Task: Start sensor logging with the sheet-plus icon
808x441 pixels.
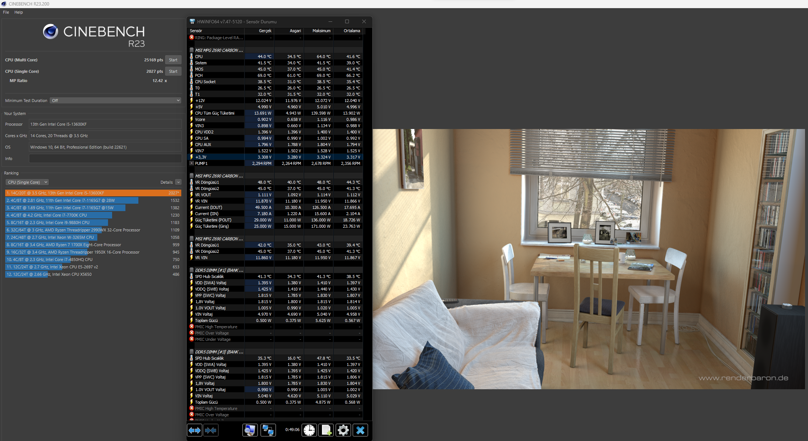Action: point(326,430)
